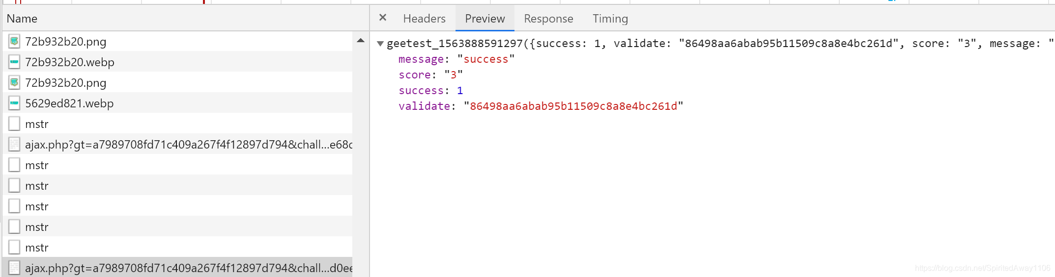Switch to the Response tab

coord(548,19)
